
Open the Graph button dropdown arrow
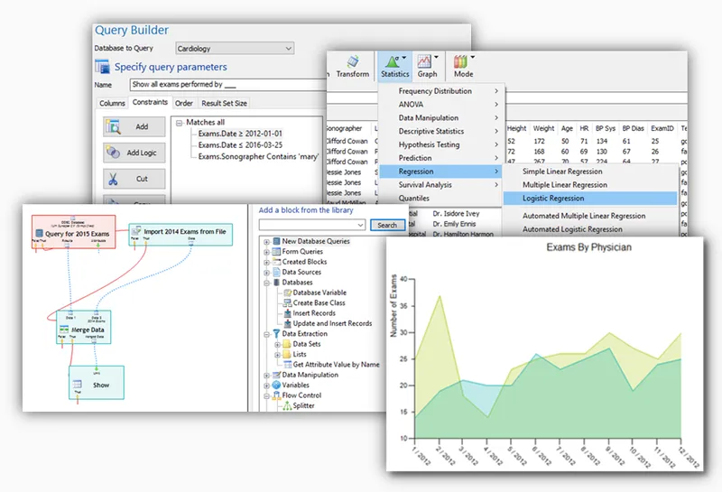pyautogui.click(x=436, y=58)
